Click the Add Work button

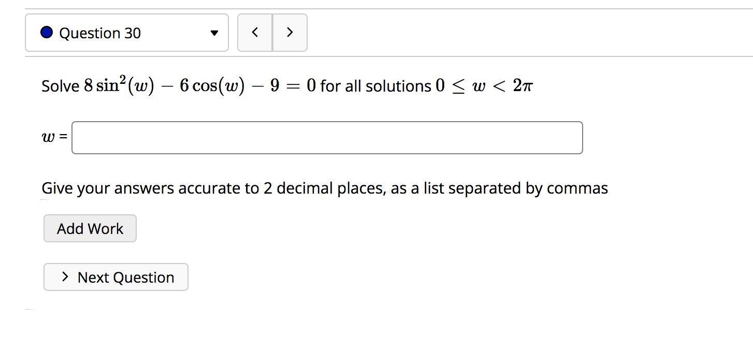pos(90,228)
